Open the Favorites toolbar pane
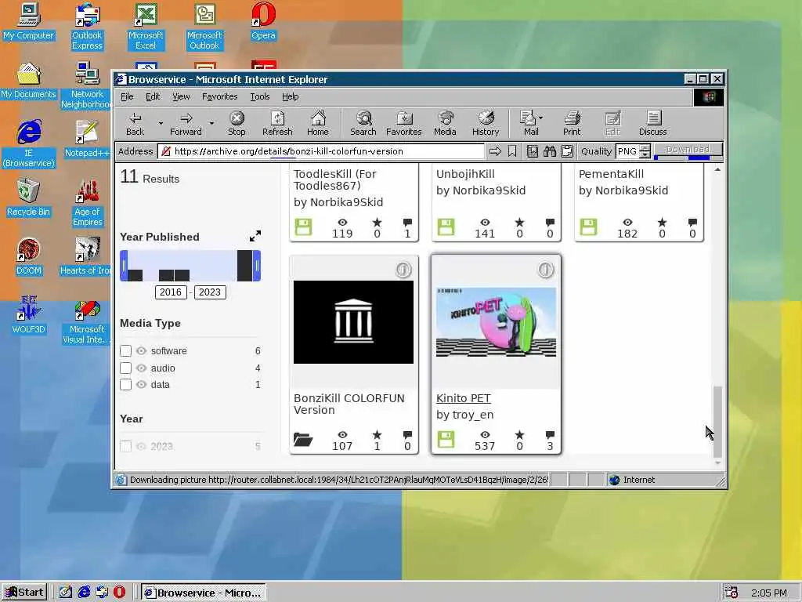The height and width of the screenshot is (602, 802). tap(404, 123)
